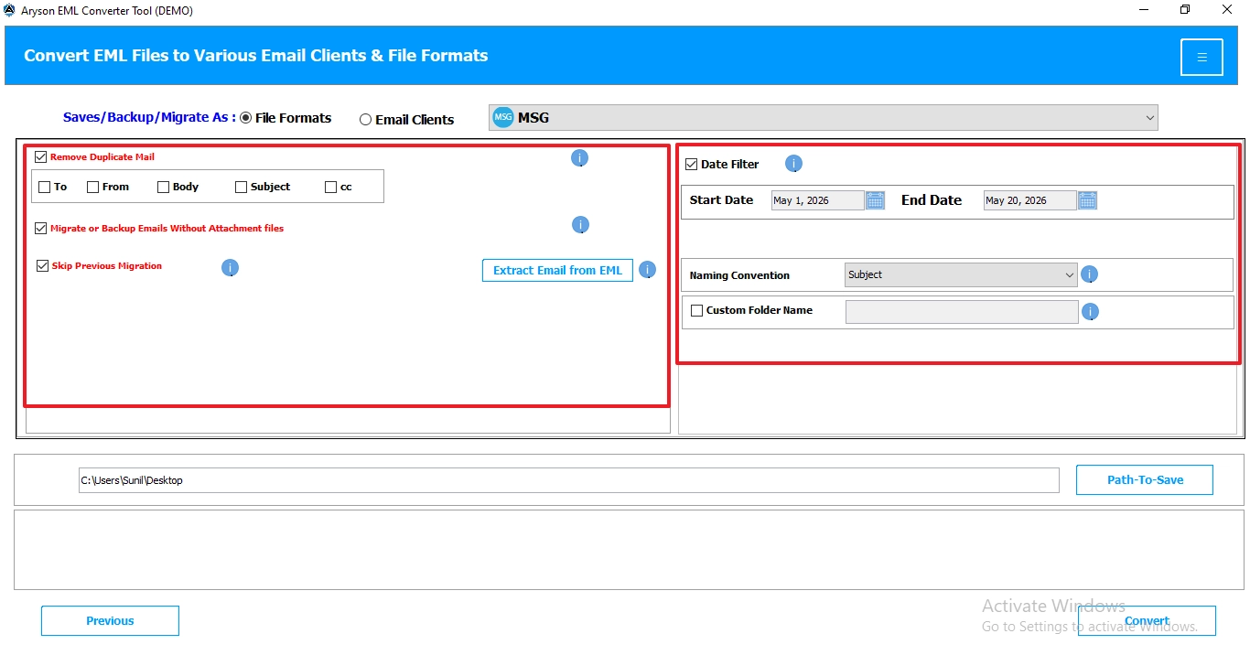1250x666 pixels.
Task: Click the Aryson app icon in title bar
Action: pos(9,10)
